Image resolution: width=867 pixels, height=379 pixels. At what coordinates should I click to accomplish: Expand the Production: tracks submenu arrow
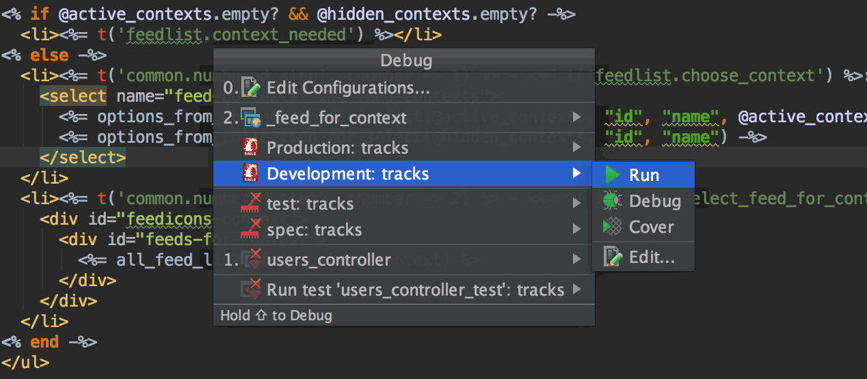577,148
